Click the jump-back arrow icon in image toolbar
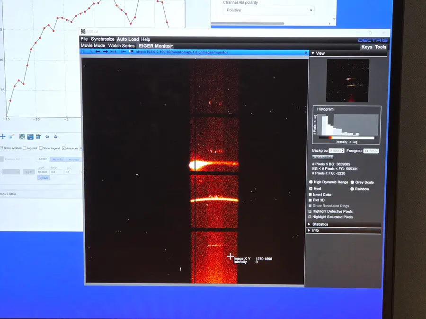 123,52
